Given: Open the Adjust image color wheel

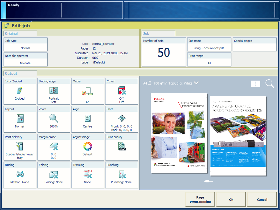Looking at the screenshot, I should coord(87,146).
